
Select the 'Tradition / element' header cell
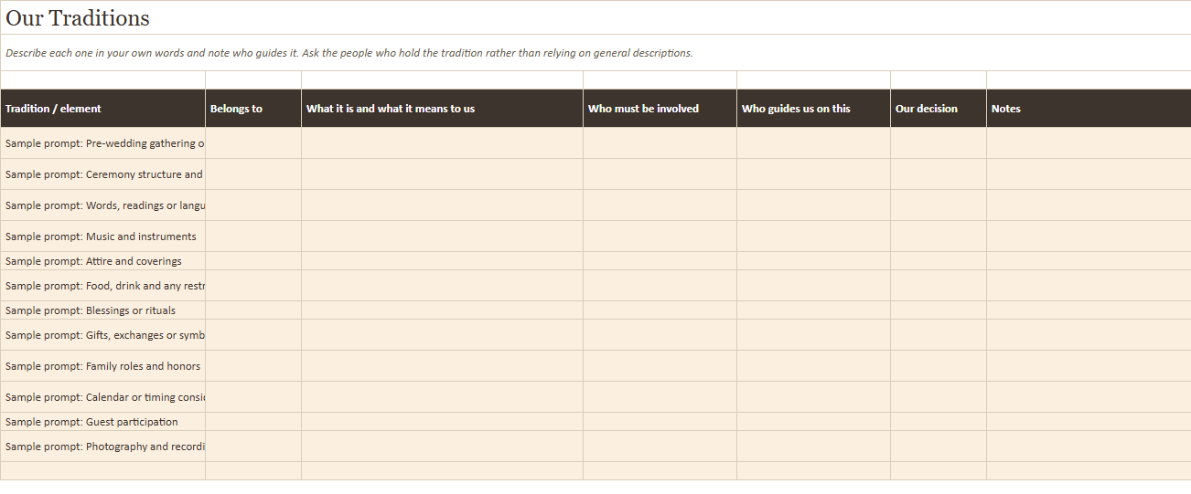tap(102, 109)
